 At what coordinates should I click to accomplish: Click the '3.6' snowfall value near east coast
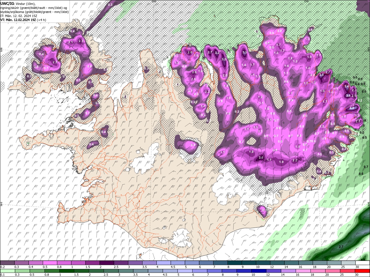pyautogui.click(x=348, y=96)
